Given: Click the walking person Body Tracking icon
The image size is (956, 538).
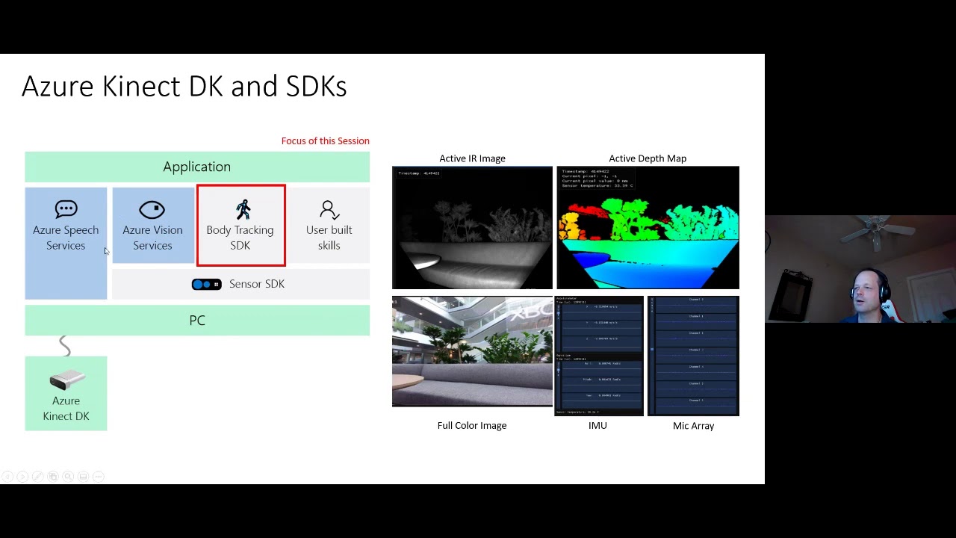Looking at the screenshot, I should (x=243, y=209).
